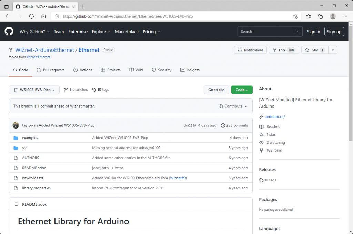Screen dimensions: 353x234
Task: Go to browser home page icon
Action: click(x=43, y=16)
